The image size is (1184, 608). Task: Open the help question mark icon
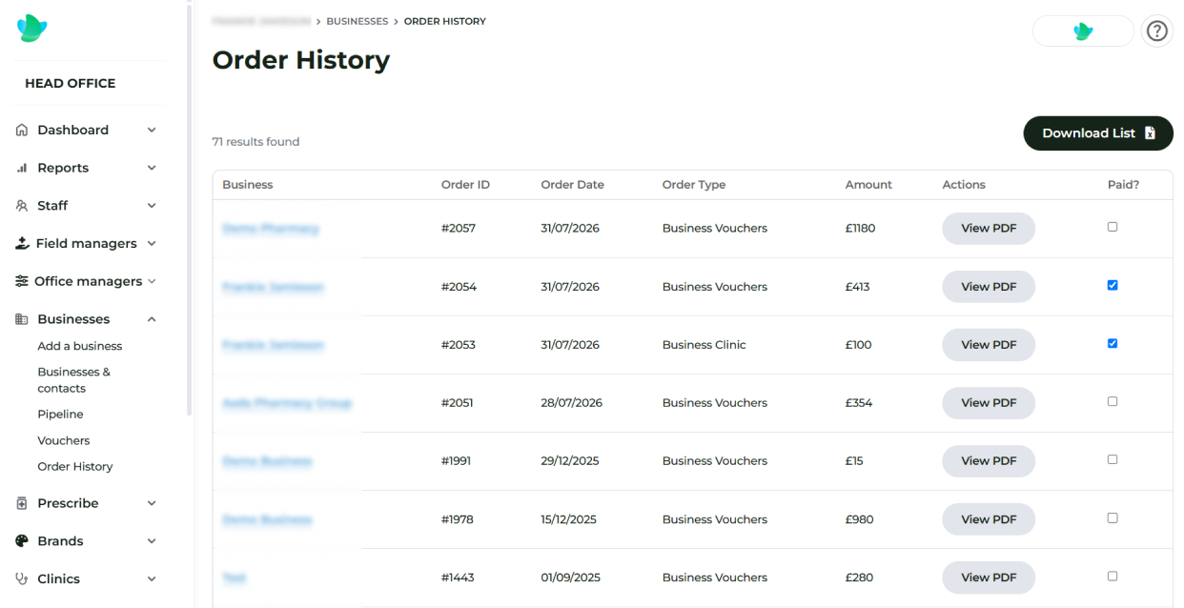[1157, 31]
